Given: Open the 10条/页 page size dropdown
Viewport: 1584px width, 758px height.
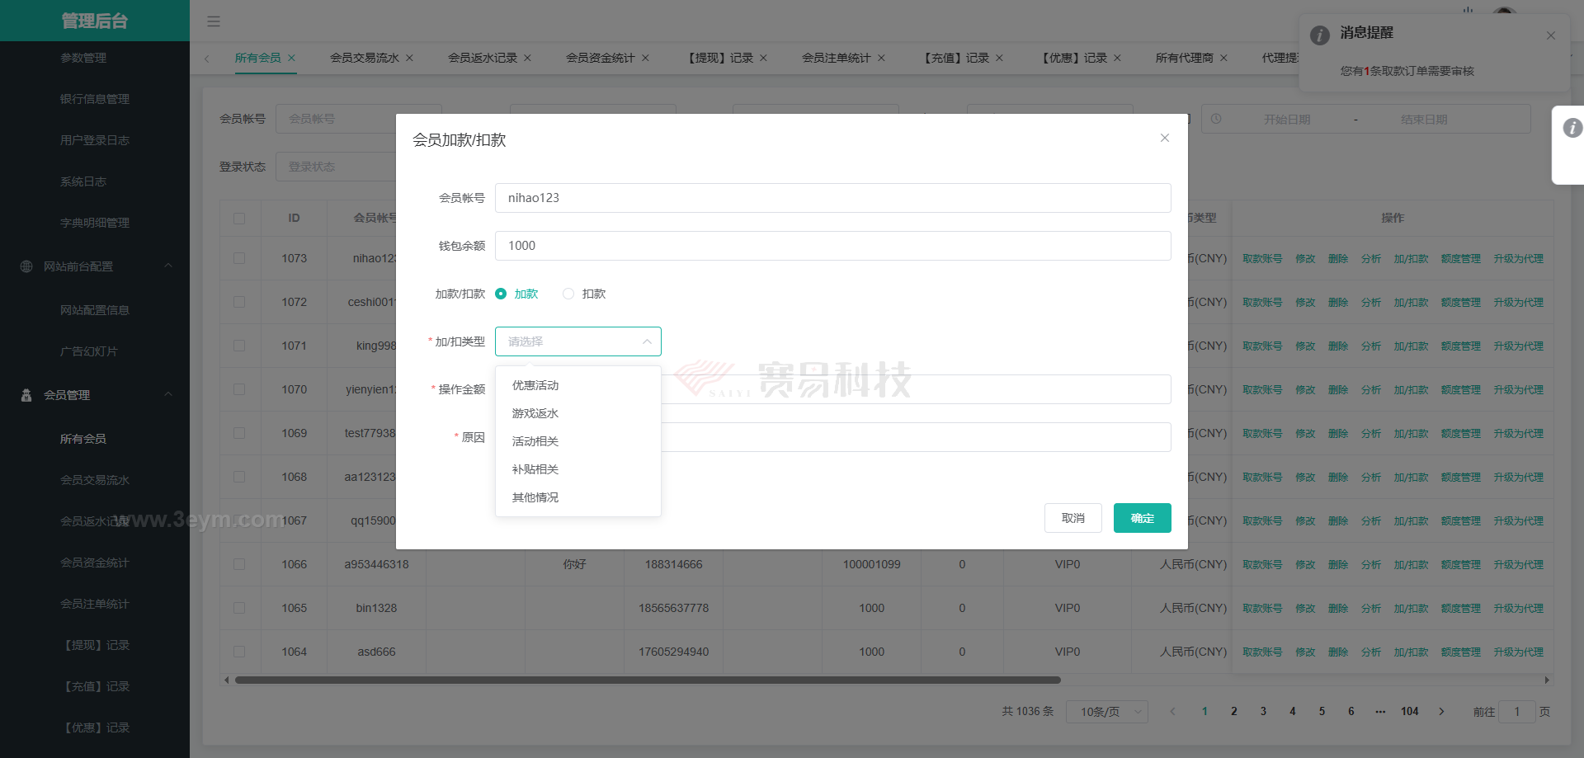Looking at the screenshot, I should point(1106,712).
